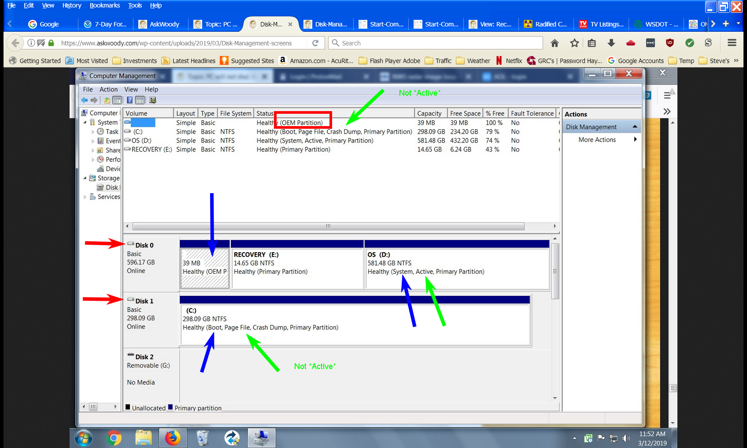The height and width of the screenshot is (448, 747).
Task: Close the active Disk-M tab
Action: tap(290, 24)
